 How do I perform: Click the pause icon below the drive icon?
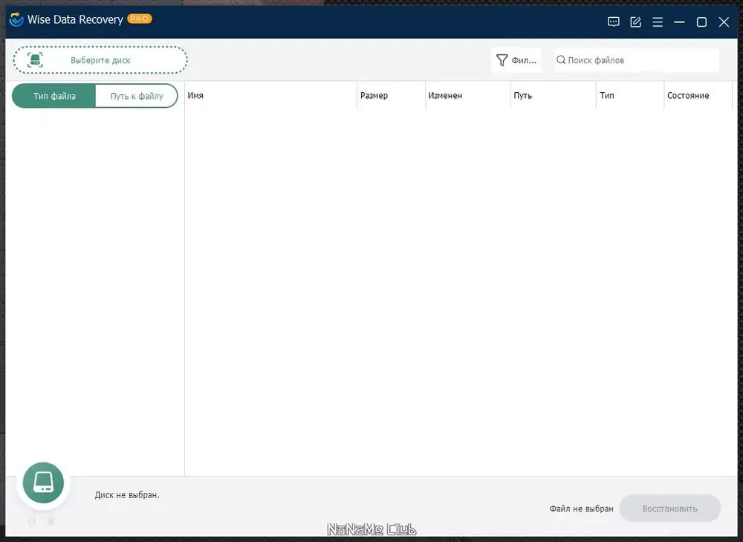32,521
